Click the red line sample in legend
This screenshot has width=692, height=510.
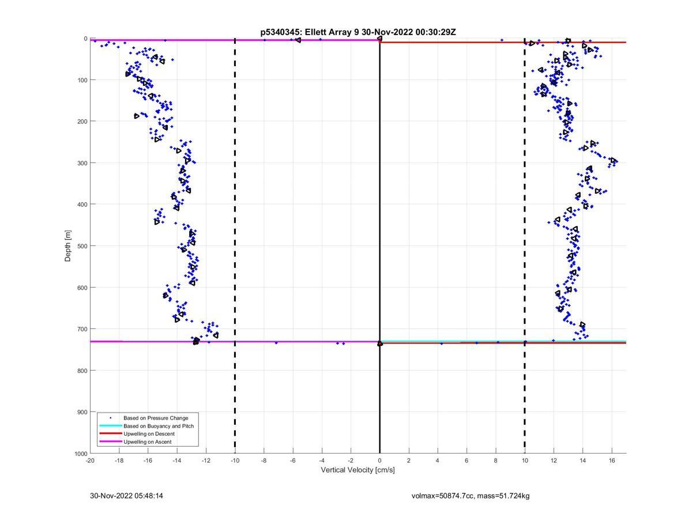click(x=110, y=434)
